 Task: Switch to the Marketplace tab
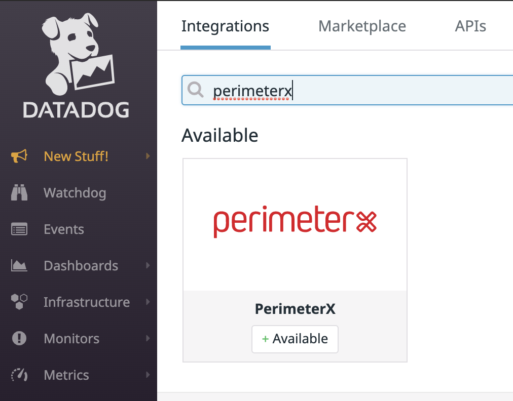click(361, 26)
